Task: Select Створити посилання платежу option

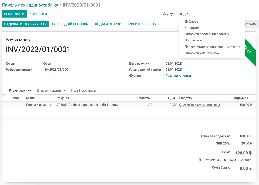Action: (x=207, y=34)
